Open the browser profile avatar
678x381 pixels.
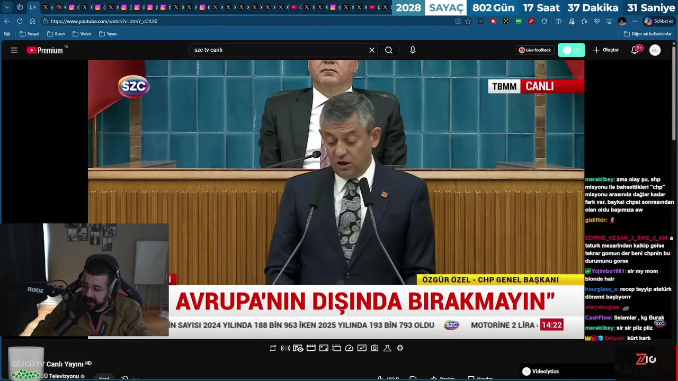click(x=622, y=21)
